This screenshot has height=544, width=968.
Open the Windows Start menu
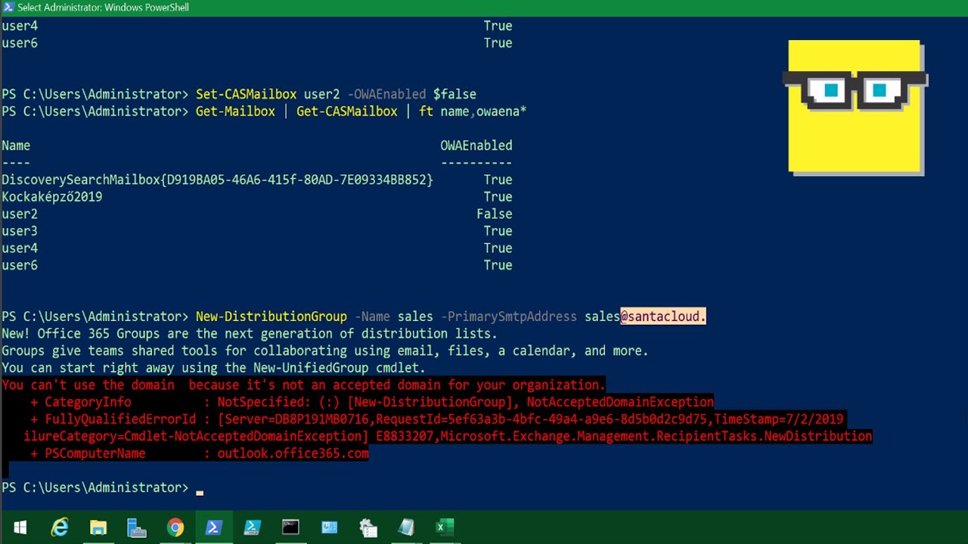point(20,527)
